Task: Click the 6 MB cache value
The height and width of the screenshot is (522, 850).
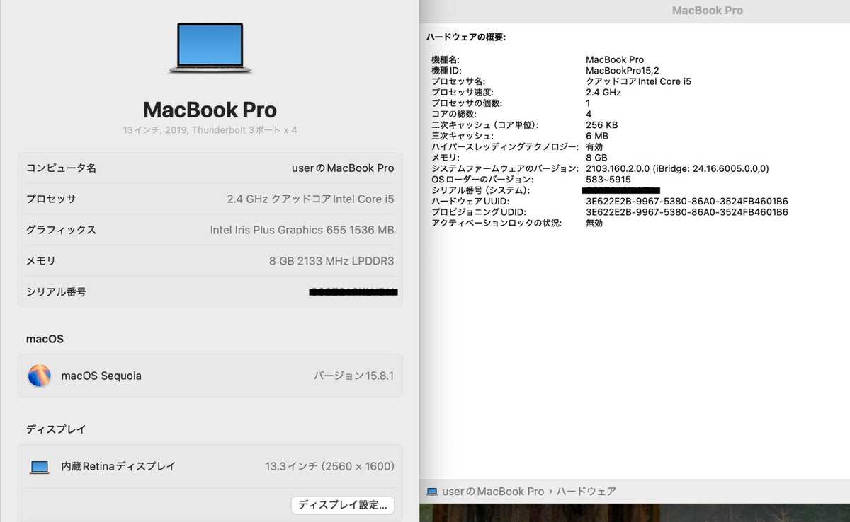Action: point(597,136)
